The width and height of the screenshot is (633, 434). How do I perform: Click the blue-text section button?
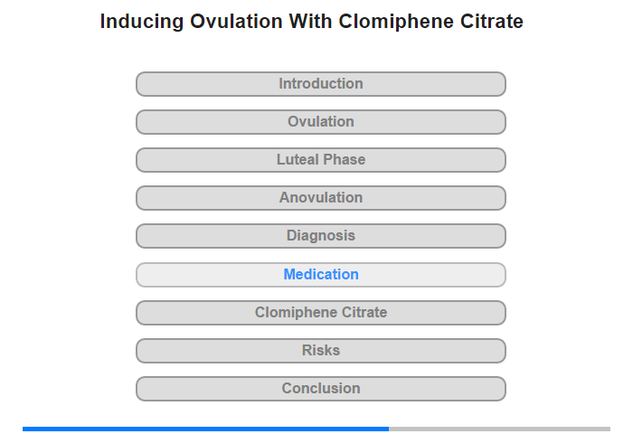pyautogui.click(x=321, y=275)
